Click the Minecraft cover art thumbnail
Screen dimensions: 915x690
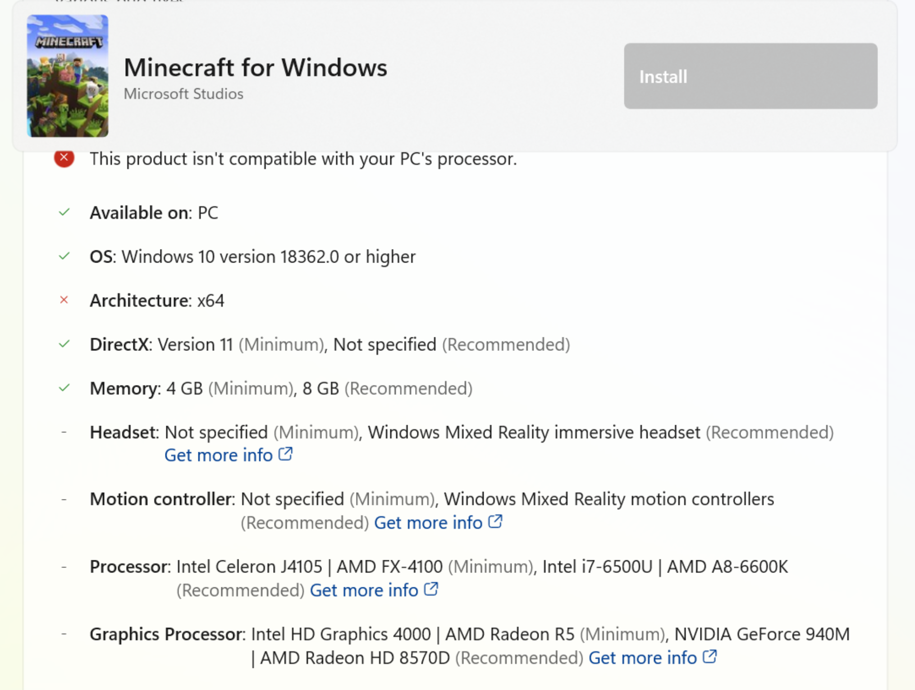(x=68, y=76)
